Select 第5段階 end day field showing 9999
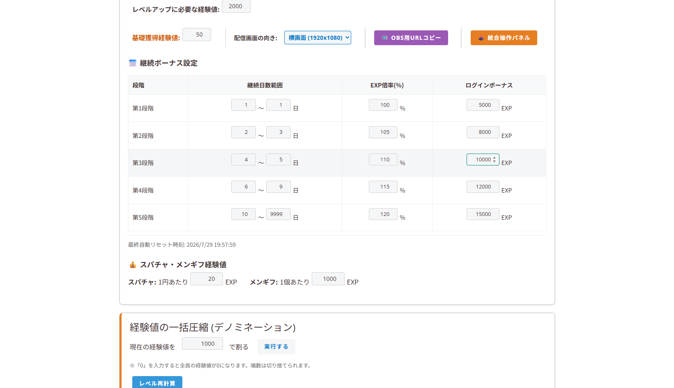Image resolution: width=674 pixels, height=388 pixels. pos(278,214)
